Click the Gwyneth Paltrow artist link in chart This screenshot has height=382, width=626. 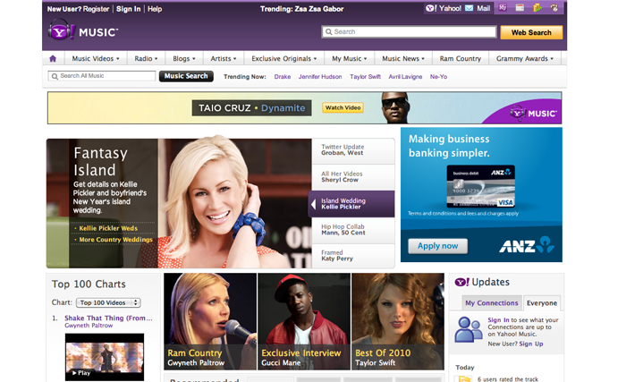(89, 326)
